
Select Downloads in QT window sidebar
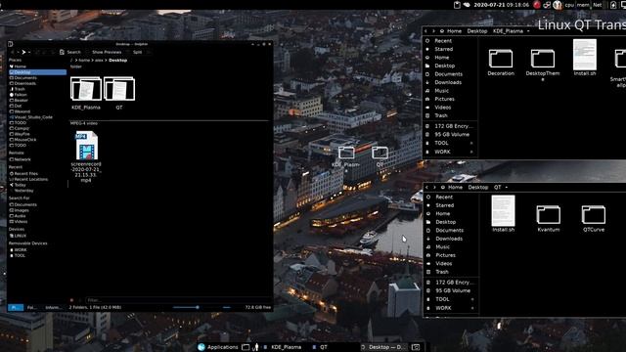[x=449, y=239]
